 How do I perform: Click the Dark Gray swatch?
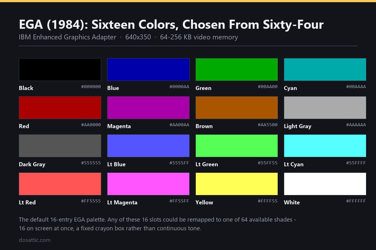click(60, 146)
